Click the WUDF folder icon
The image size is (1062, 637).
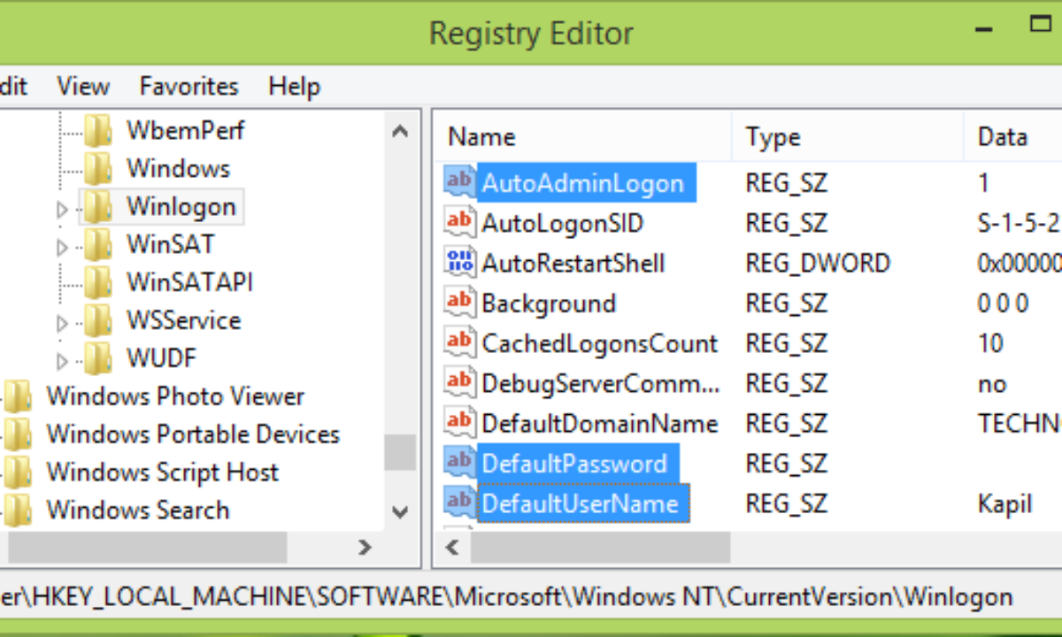(97, 357)
